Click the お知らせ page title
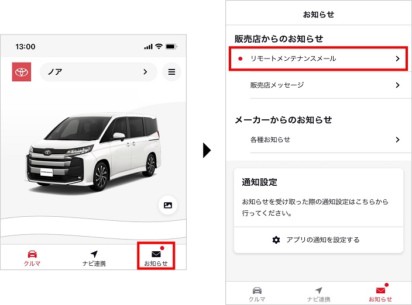The height and width of the screenshot is (305, 412). click(x=318, y=15)
